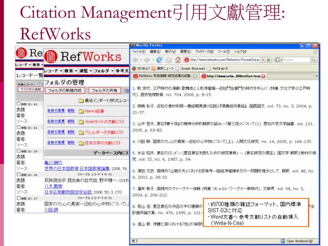The width and height of the screenshot is (328, 246).
Task: Click the RefGrab-It bookmarklet icon
Action: pyautogui.click(x=209, y=69)
